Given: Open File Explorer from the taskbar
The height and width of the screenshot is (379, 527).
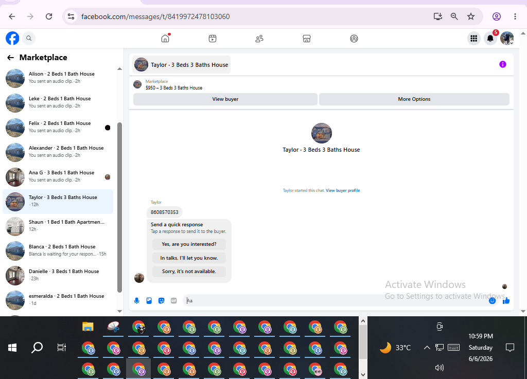Looking at the screenshot, I should tap(88, 327).
